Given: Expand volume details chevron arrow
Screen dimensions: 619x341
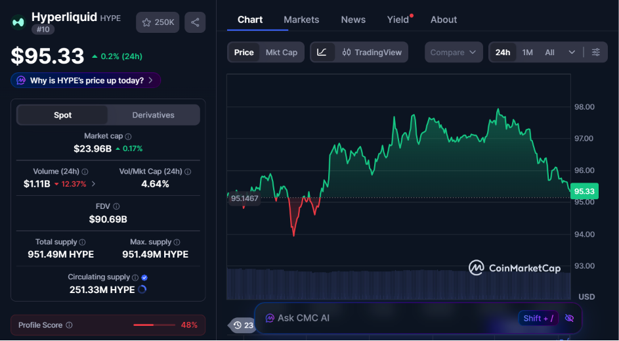Looking at the screenshot, I should pos(94,184).
